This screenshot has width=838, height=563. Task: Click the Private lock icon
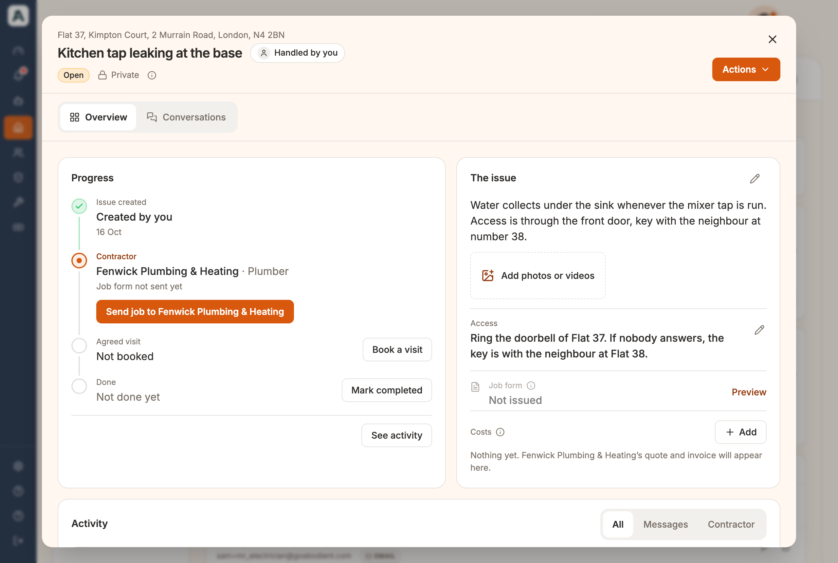(x=102, y=75)
